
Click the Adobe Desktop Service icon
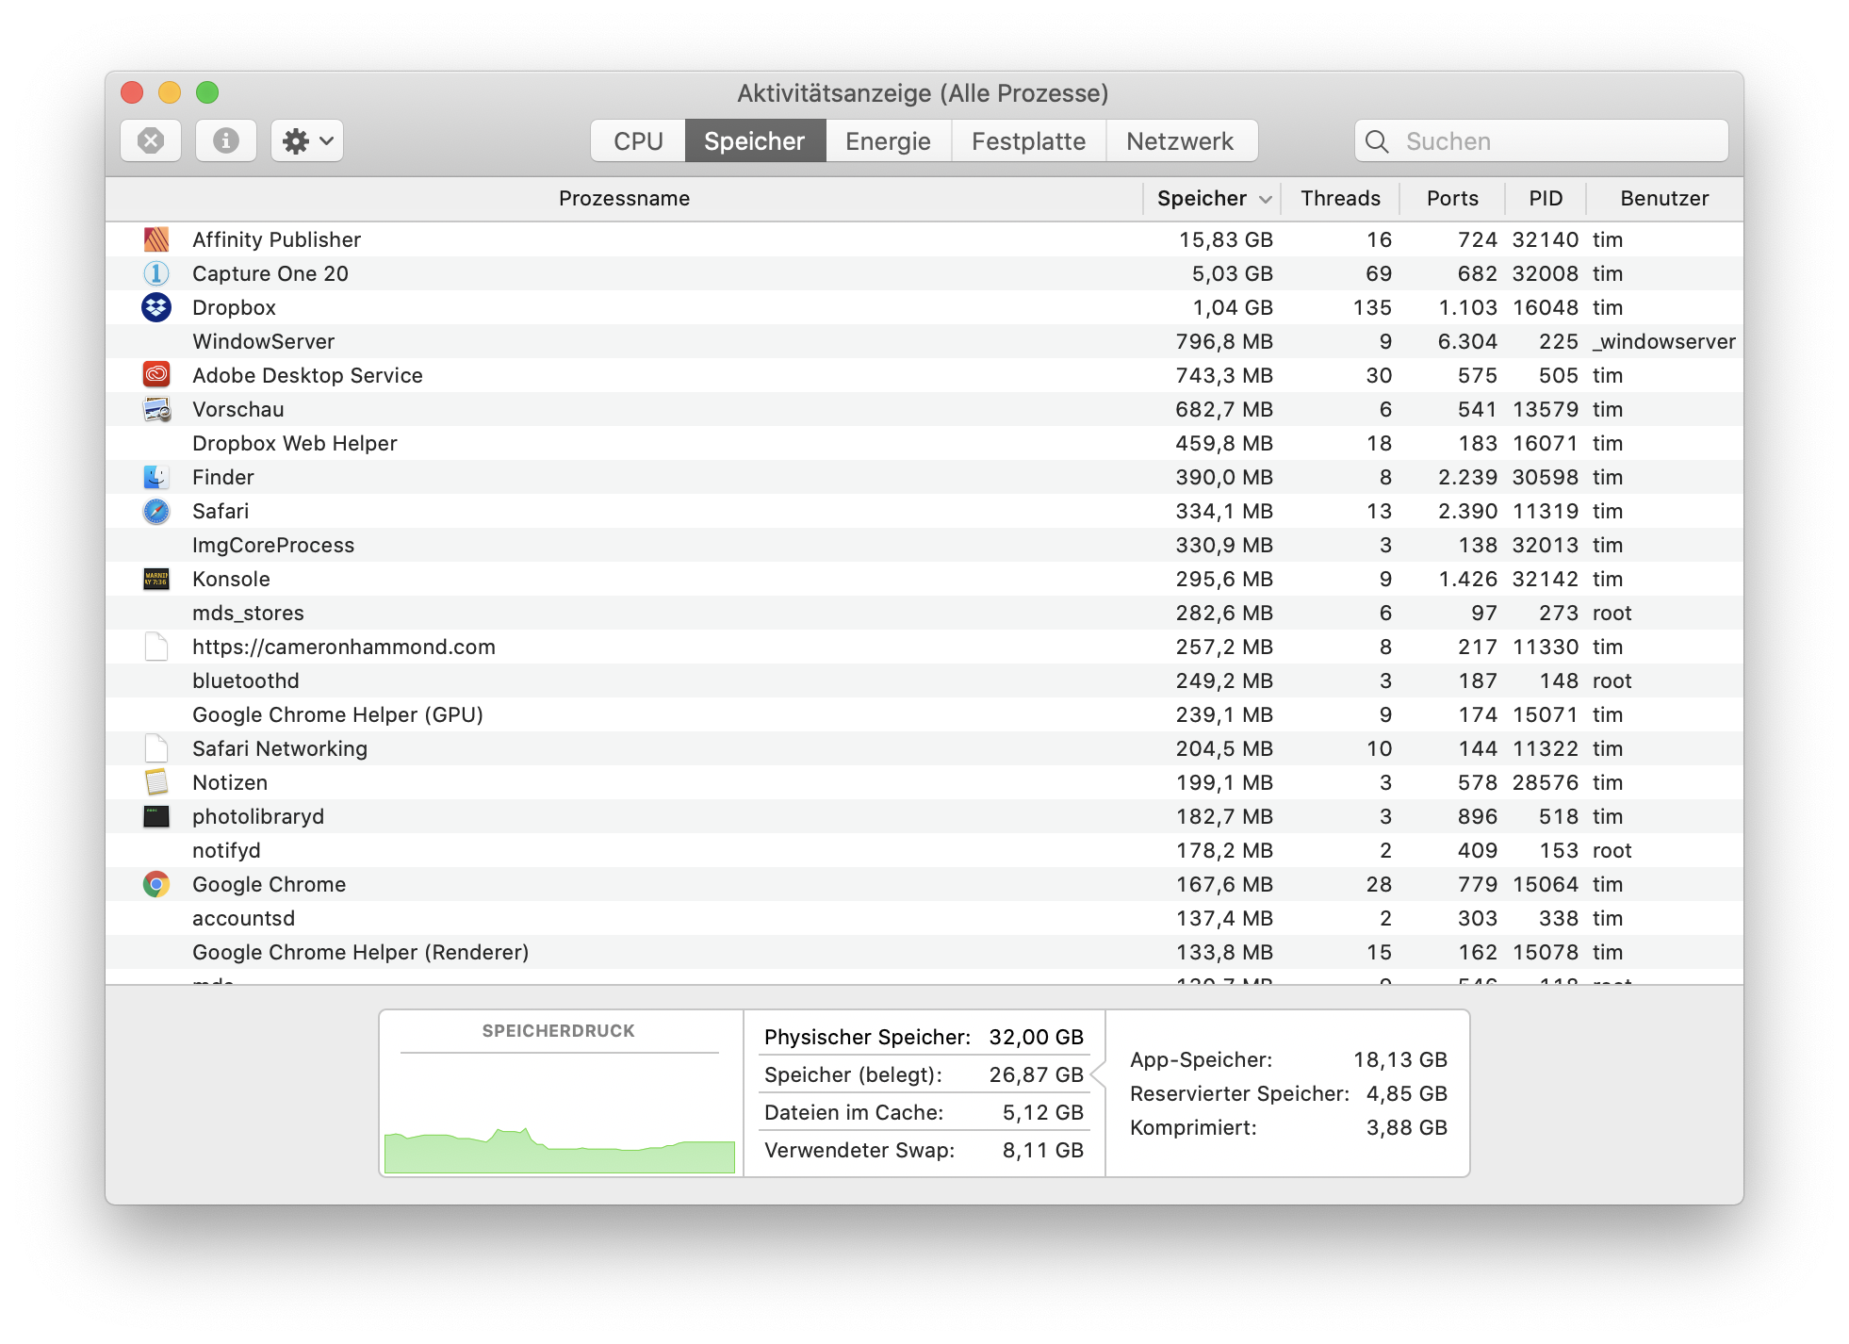[156, 375]
